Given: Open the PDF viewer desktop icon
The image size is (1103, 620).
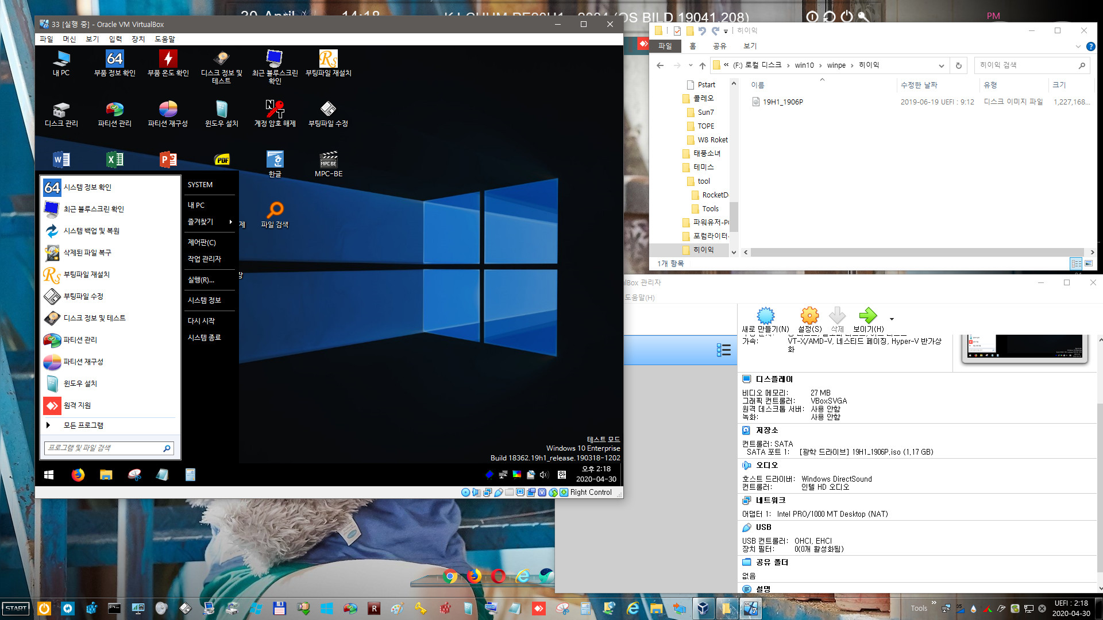Looking at the screenshot, I should click(x=222, y=160).
